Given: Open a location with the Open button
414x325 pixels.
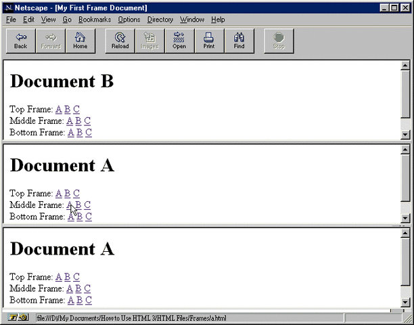Looking at the screenshot, I should pos(179,41).
